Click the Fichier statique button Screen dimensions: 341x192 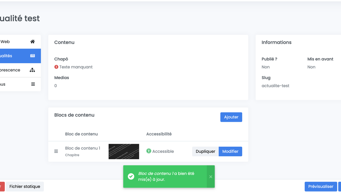pyautogui.click(x=25, y=186)
